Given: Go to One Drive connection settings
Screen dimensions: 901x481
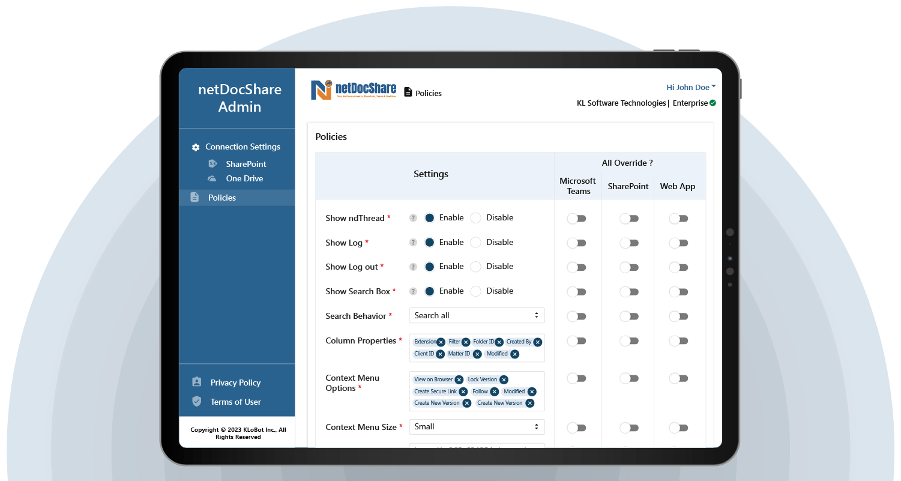Looking at the screenshot, I should [244, 178].
